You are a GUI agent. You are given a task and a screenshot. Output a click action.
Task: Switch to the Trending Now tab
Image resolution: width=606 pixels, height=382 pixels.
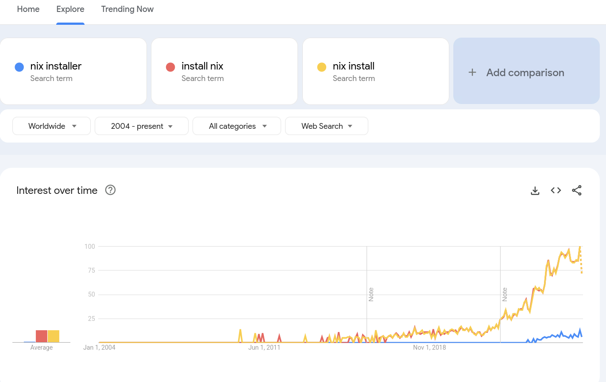[x=127, y=9]
